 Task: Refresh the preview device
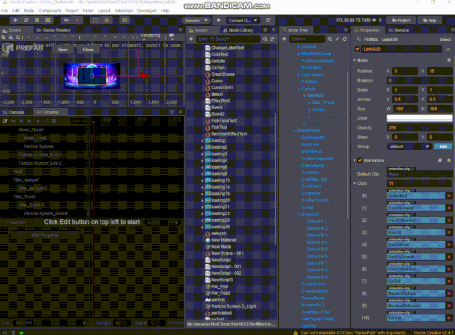pos(268,20)
